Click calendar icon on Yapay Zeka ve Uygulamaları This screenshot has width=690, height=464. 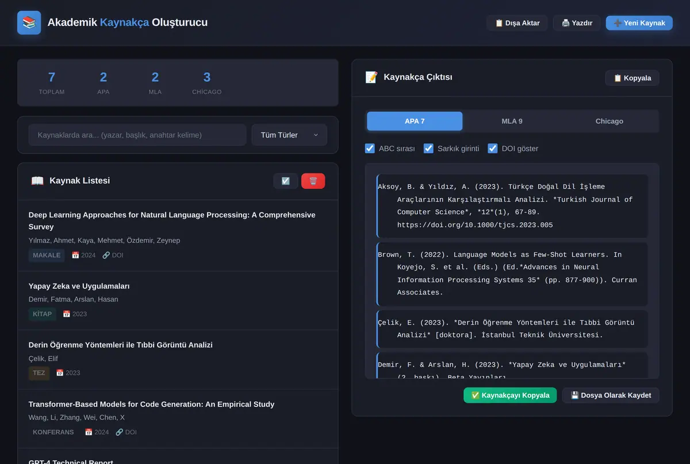click(x=66, y=314)
